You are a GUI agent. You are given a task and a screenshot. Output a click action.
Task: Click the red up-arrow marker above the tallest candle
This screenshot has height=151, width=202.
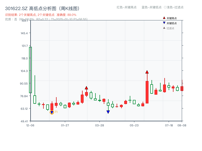pos(147,72)
